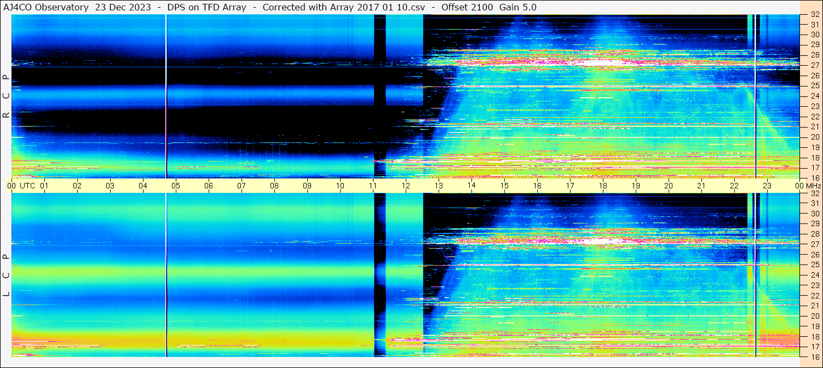Click the date '23 Dec 2023' in header

coord(123,7)
